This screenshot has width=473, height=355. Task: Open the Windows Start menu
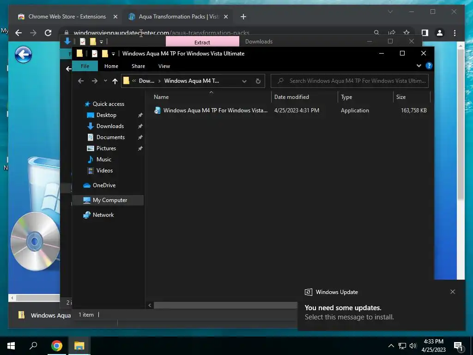pos(11,346)
